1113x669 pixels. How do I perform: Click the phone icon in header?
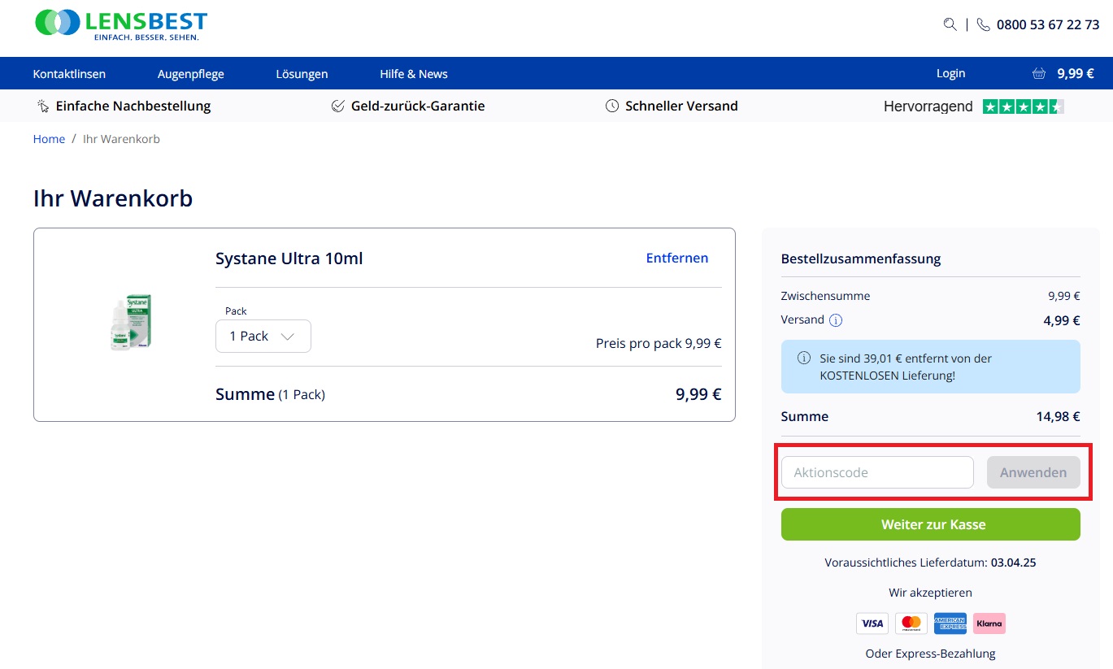[984, 24]
